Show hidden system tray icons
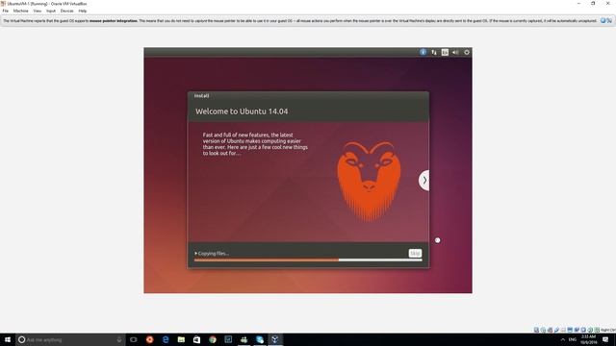Screen dimensions: 616x346 pos(562,339)
